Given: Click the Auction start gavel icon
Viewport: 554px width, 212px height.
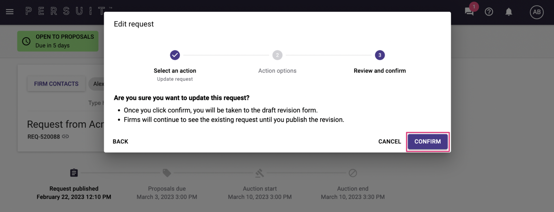Looking at the screenshot, I should click(x=260, y=173).
